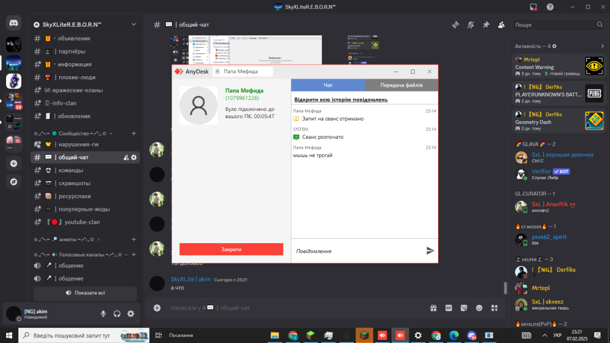The height and width of the screenshot is (343, 610).
Task: Open общий-чат channel settings gear
Action: [134, 157]
